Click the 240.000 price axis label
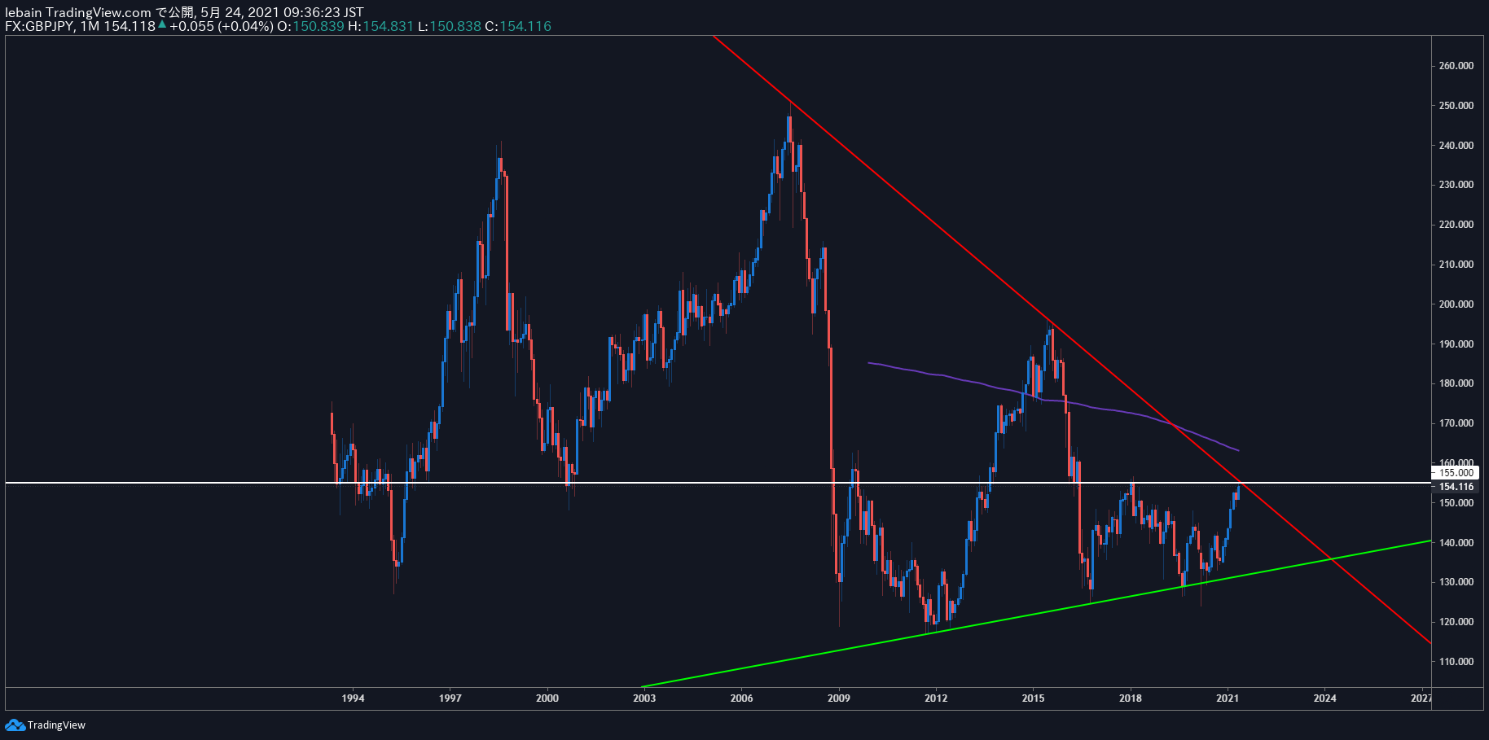The image size is (1489, 740). click(x=1456, y=146)
